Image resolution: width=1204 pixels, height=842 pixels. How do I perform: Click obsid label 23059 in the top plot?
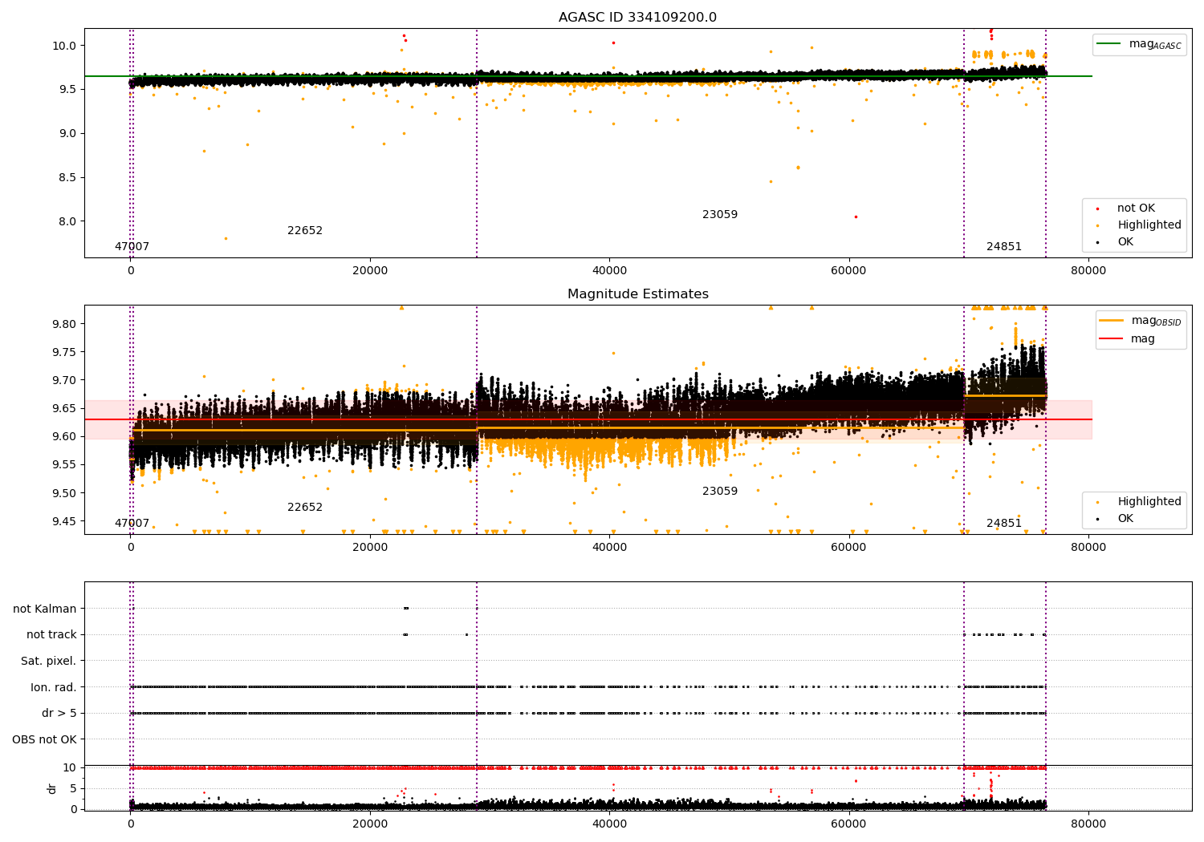(720, 215)
